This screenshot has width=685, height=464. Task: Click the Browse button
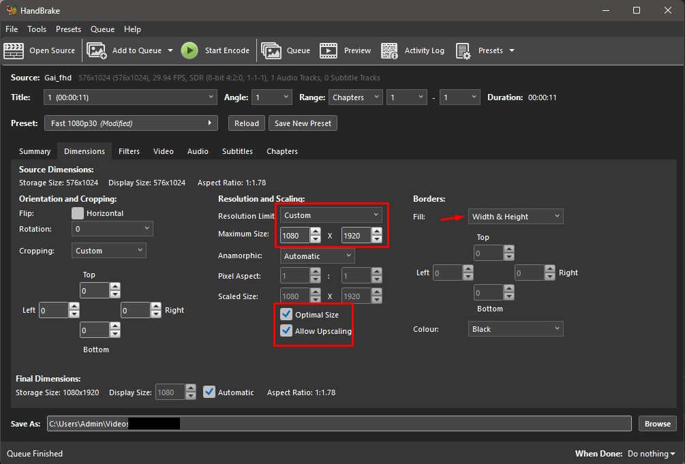coord(657,424)
